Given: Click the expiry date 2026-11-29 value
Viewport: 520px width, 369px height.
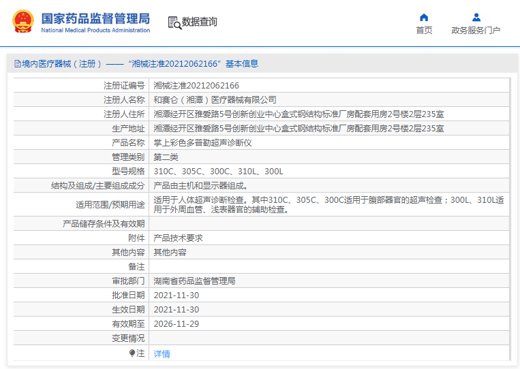Looking at the screenshot, I should tap(176, 323).
